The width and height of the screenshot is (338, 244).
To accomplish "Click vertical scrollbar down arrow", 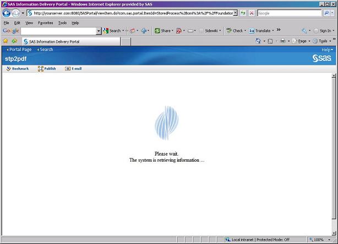I will pos(334,233).
